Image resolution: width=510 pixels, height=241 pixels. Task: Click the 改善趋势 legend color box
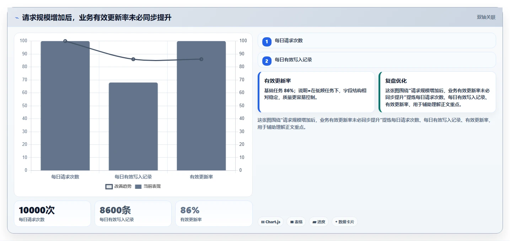109,187
